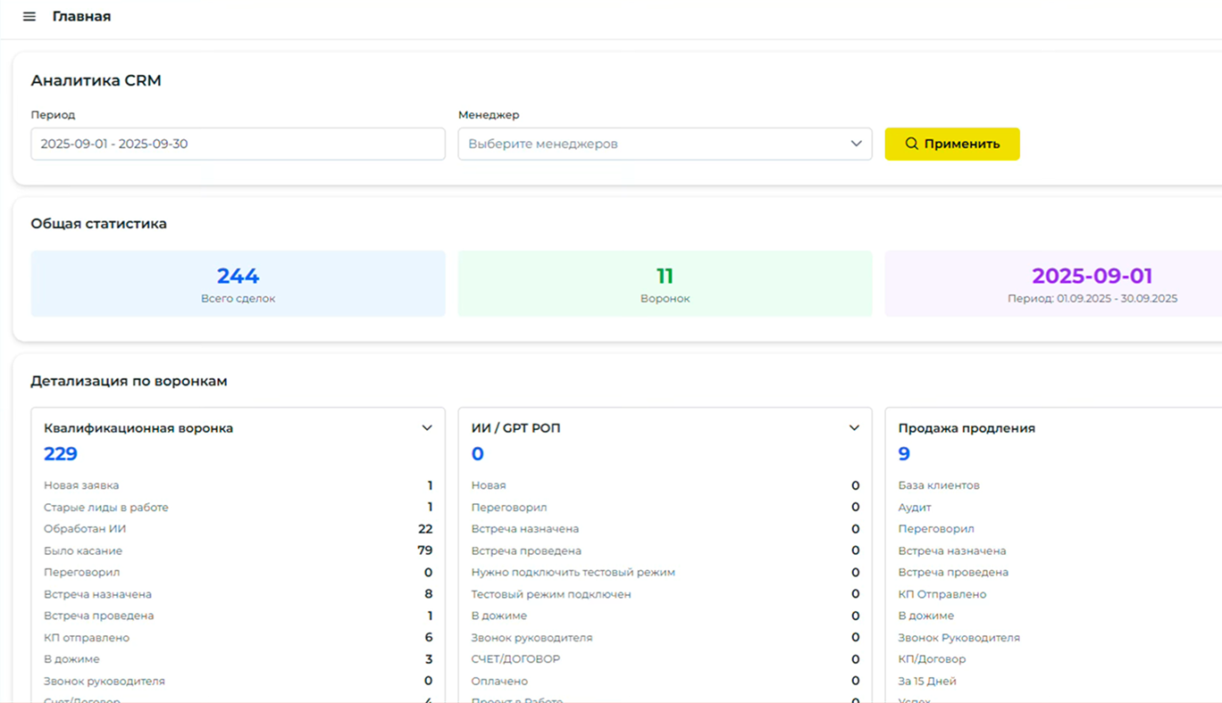Click the Продажа продления total 9
Viewport: 1222px width, 703px height.
(x=904, y=454)
